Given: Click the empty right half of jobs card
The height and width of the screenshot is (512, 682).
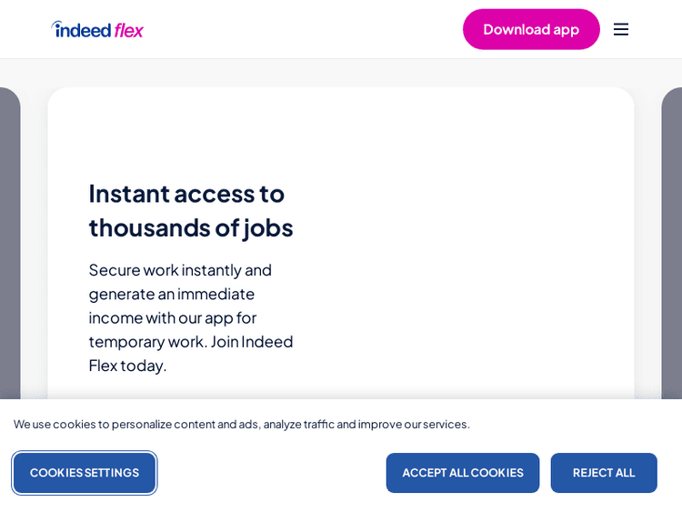Looking at the screenshot, I should click(x=473, y=264).
